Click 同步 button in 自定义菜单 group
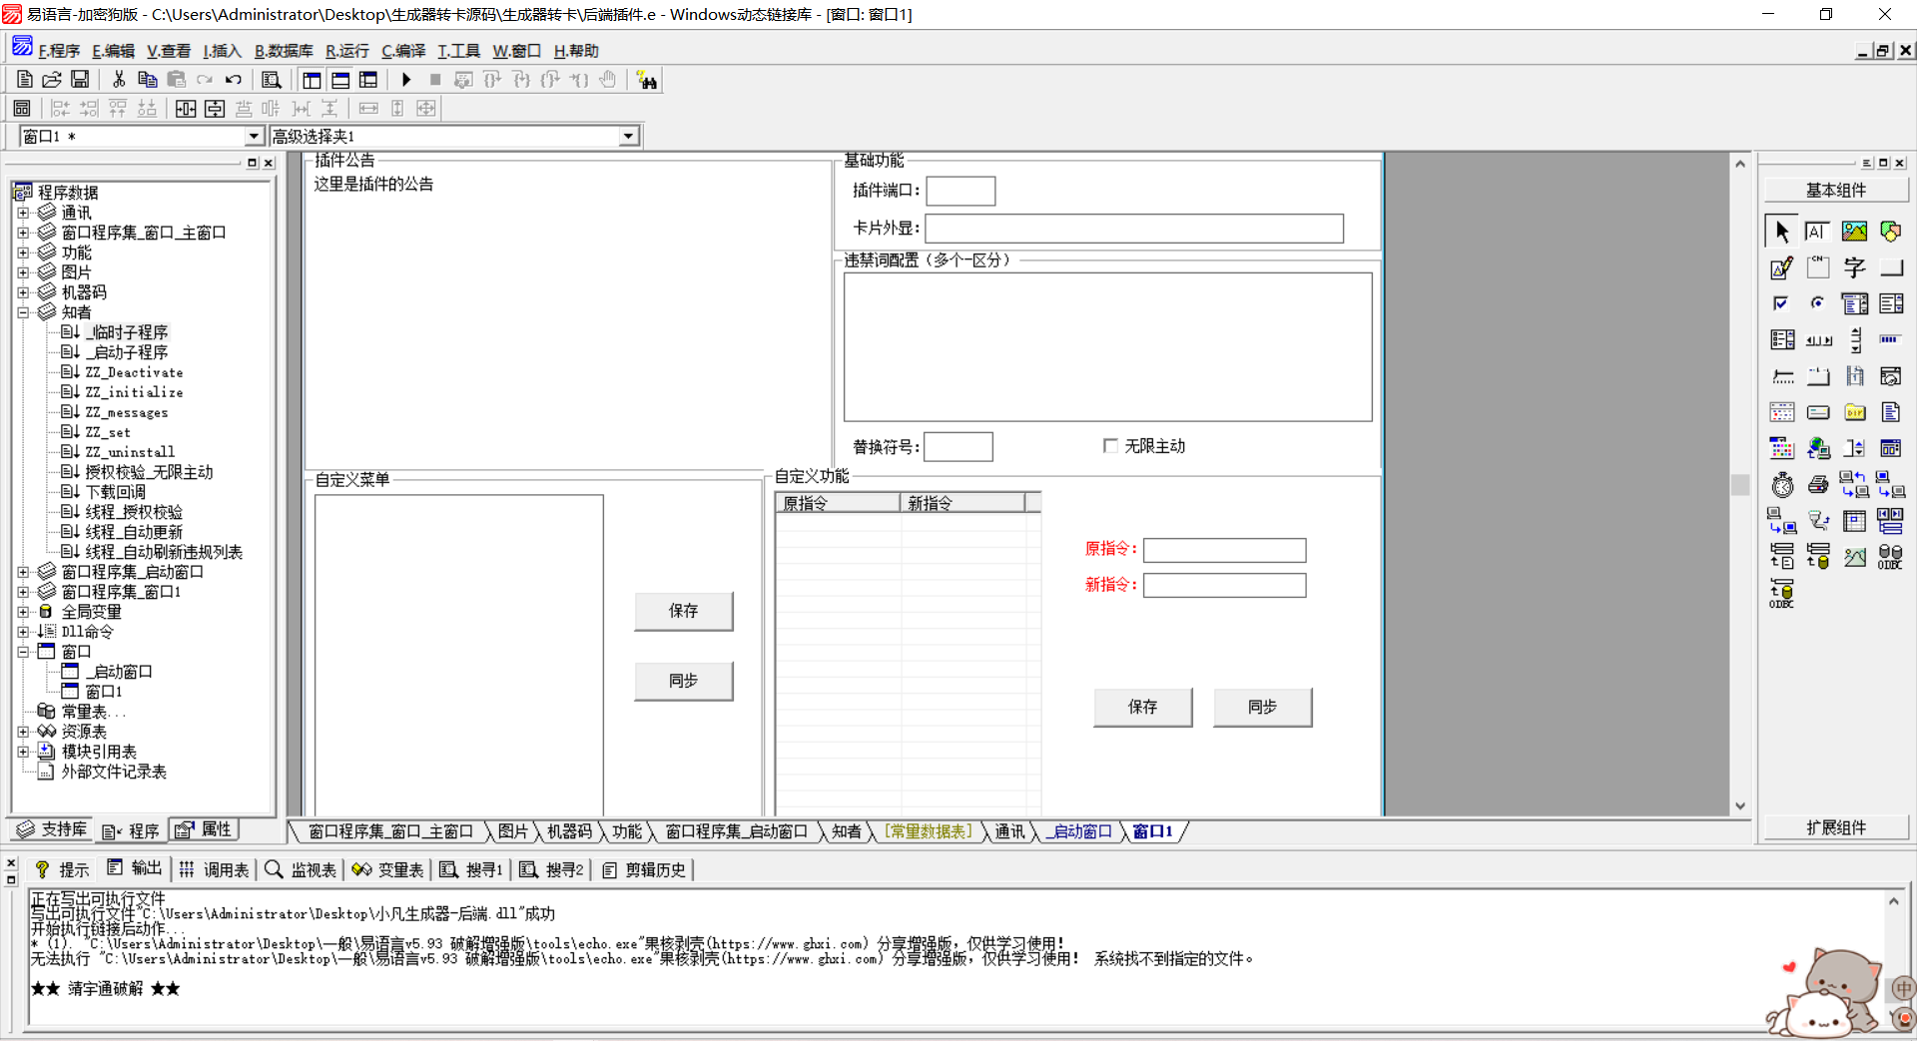The height and width of the screenshot is (1041, 1917). (683, 681)
